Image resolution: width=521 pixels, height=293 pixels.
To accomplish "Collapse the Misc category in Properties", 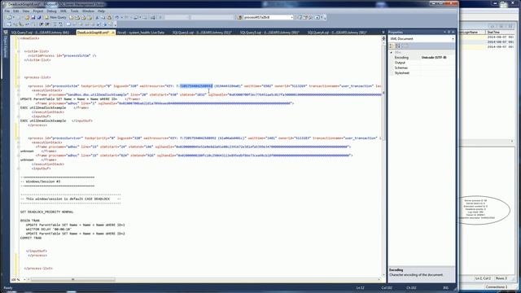I will pos(392,52).
